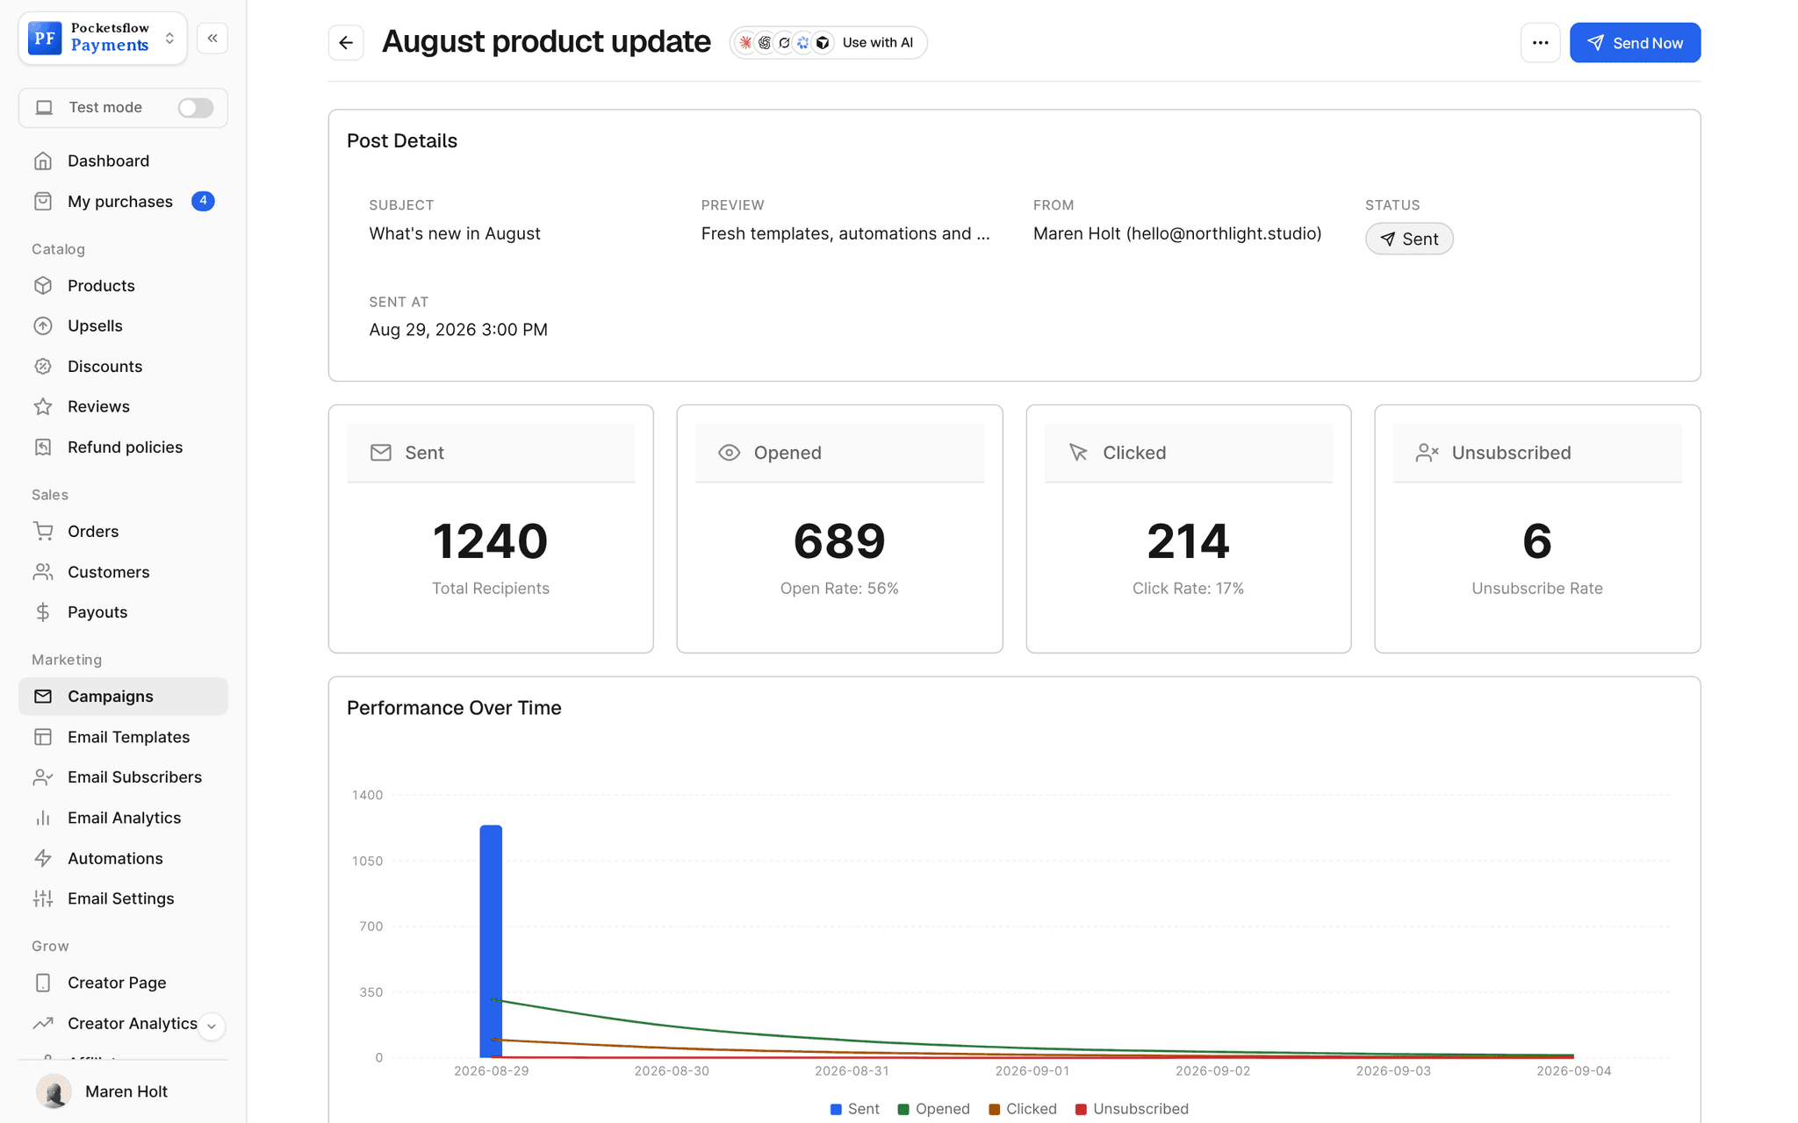Click the Discounts icon in sidebar
The height and width of the screenshot is (1123, 1798).
click(x=43, y=367)
